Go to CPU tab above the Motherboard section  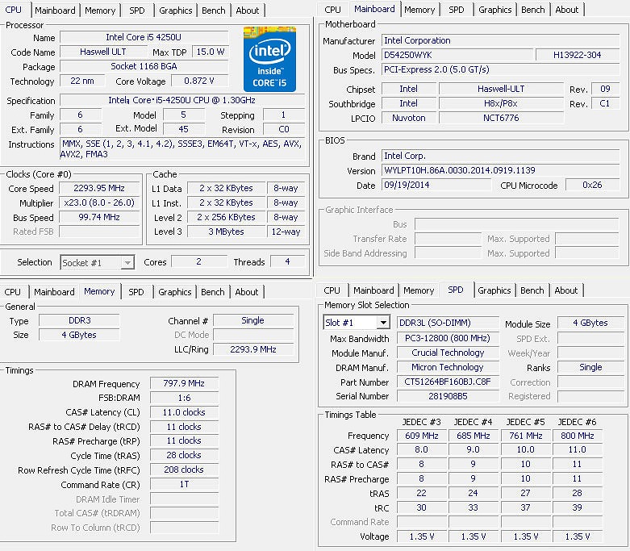pyautogui.click(x=332, y=10)
